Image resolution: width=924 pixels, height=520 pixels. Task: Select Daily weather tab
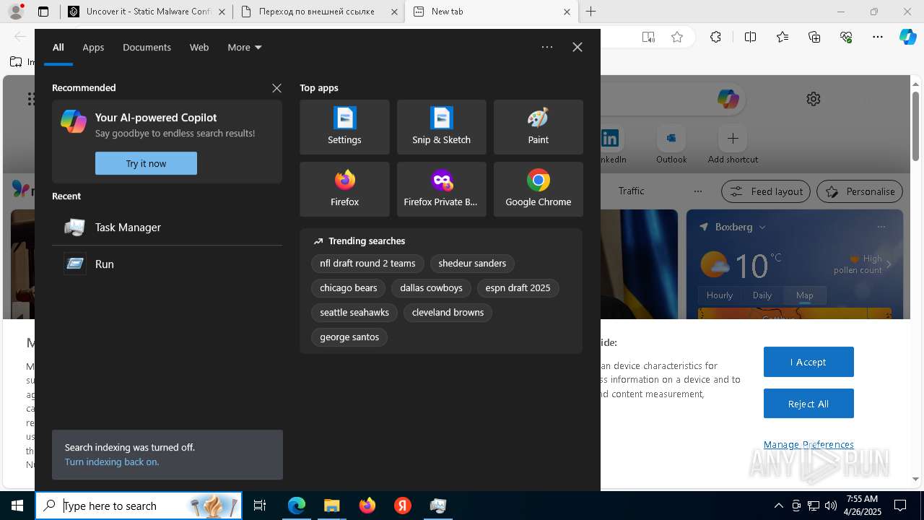[x=762, y=295]
